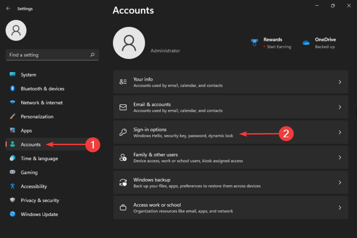357x238 pixels.
Task: Switch to Time & language section
Action: 39,159
